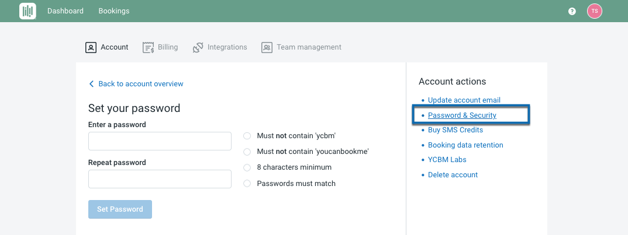
Task: Click the Delete account link
Action: (453, 175)
